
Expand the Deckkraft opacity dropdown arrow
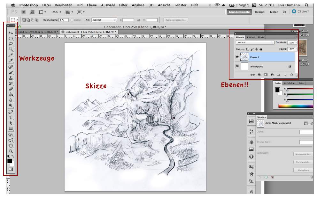pyautogui.click(x=296, y=42)
